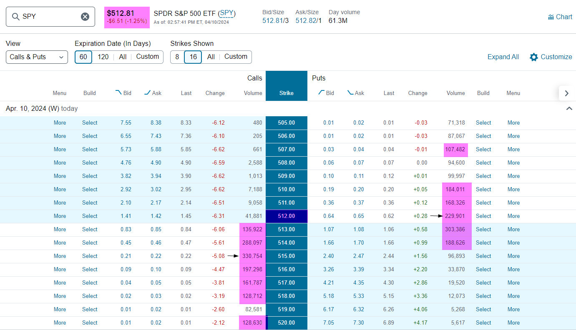Click put ask 2.47 at 515 strike
Image resolution: width=576 pixels, height=330 pixels.
(x=358, y=256)
